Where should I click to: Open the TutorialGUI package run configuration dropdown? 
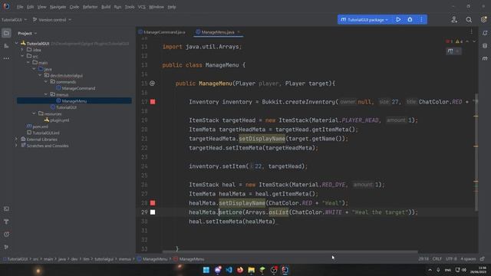pyautogui.click(x=365, y=20)
